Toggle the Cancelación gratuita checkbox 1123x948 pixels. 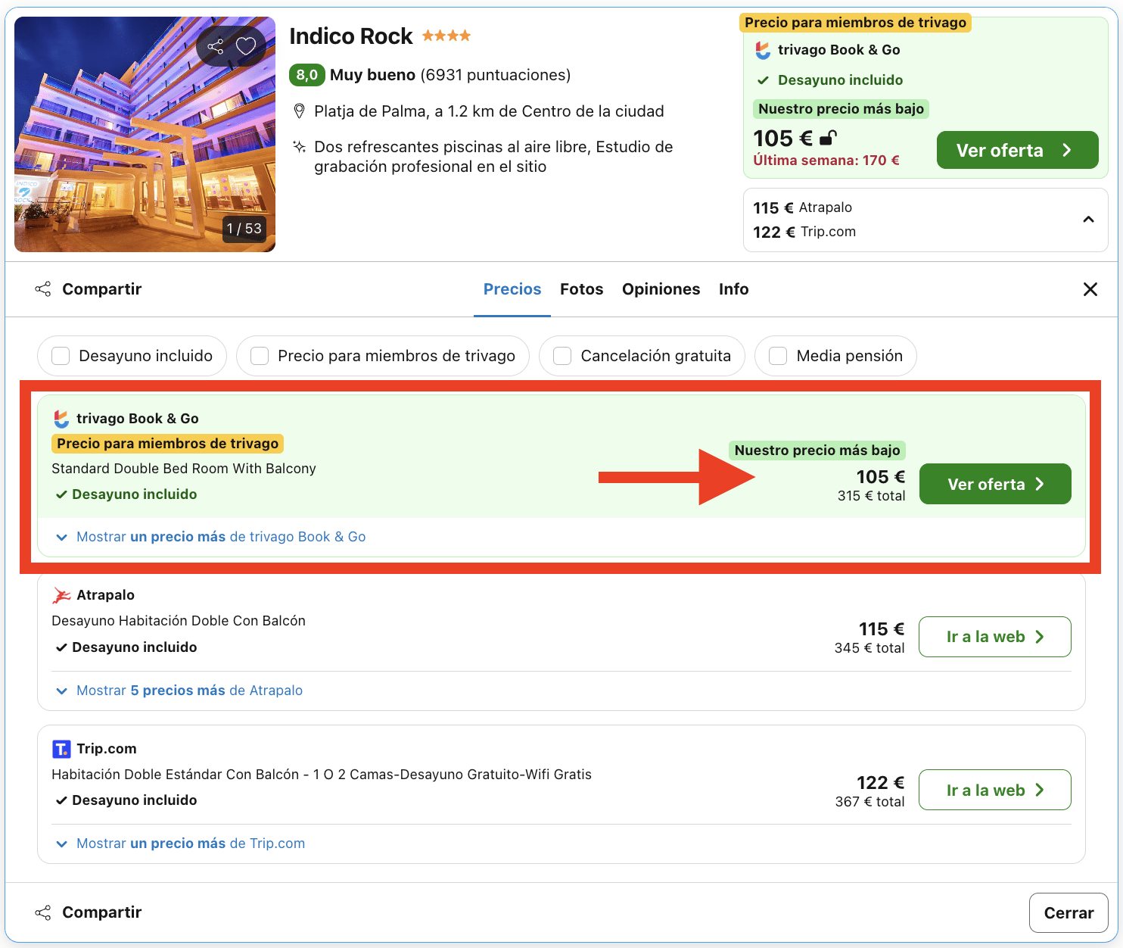tap(562, 356)
